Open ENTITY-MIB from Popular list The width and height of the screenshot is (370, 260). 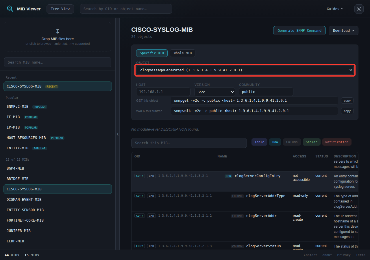click(x=58, y=148)
